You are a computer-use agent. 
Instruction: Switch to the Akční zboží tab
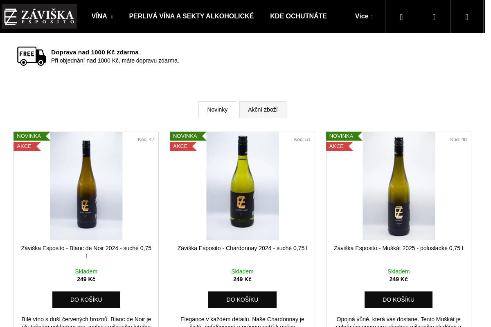[x=263, y=110]
